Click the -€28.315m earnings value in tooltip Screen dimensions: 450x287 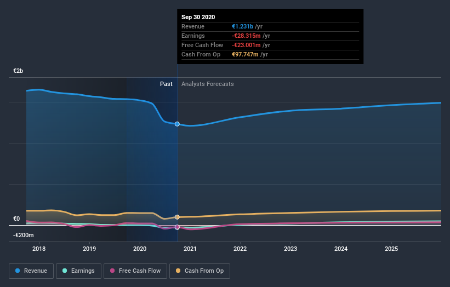coord(246,36)
